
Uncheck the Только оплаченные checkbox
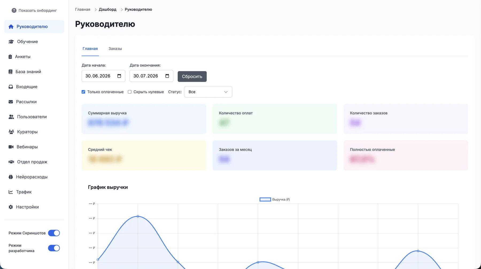pyautogui.click(x=83, y=92)
